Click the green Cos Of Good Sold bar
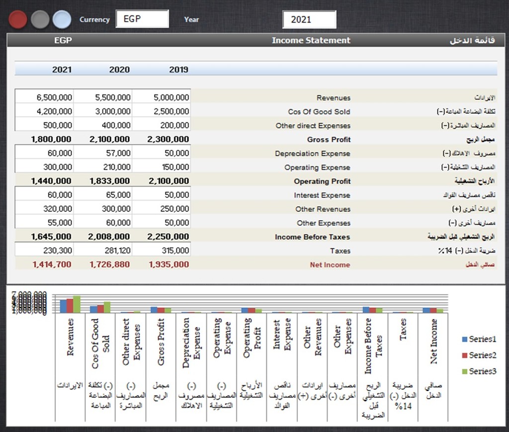Image resolution: width=509 pixels, height=432 pixels. [x=107, y=307]
